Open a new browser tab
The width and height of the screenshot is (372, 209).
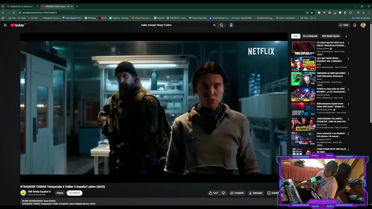pyautogui.click(x=77, y=6)
